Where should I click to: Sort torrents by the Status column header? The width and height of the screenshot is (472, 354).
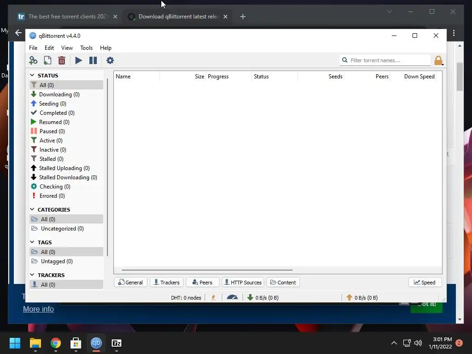[x=275, y=77]
